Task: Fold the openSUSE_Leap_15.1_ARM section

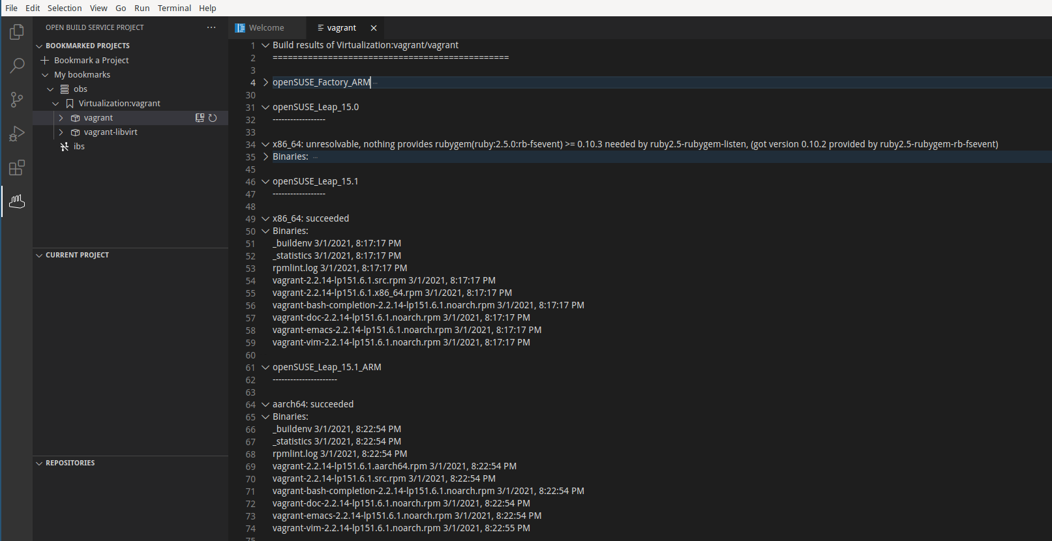Action: pos(265,368)
